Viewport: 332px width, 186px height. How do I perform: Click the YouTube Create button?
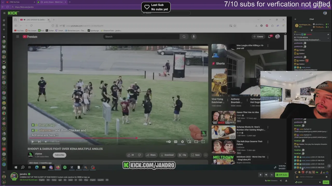(258, 37)
